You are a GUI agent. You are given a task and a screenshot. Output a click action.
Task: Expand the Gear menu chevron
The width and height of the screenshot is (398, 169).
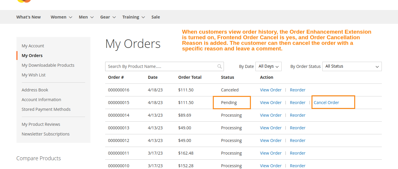click(114, 17)
